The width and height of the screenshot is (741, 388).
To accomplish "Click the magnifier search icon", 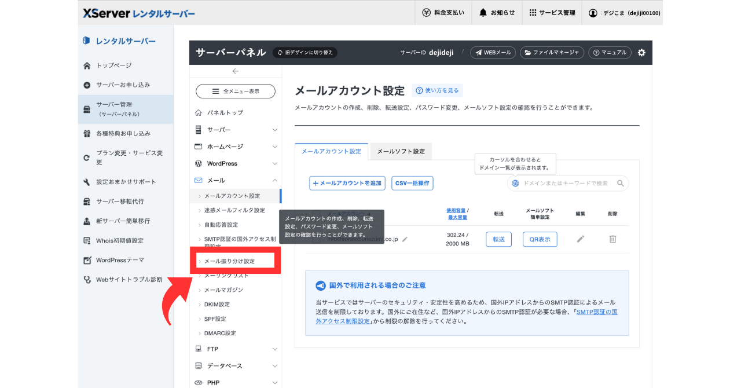I will click(x=620, y=184).
